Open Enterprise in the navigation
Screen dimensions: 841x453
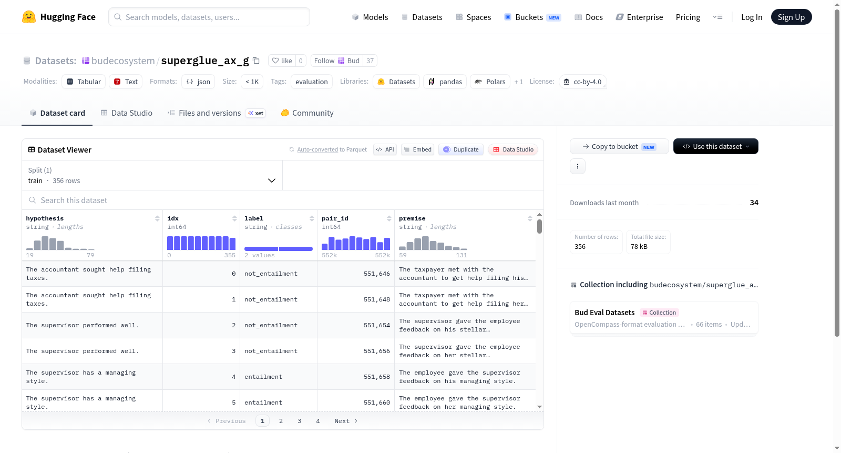point(639,17)
